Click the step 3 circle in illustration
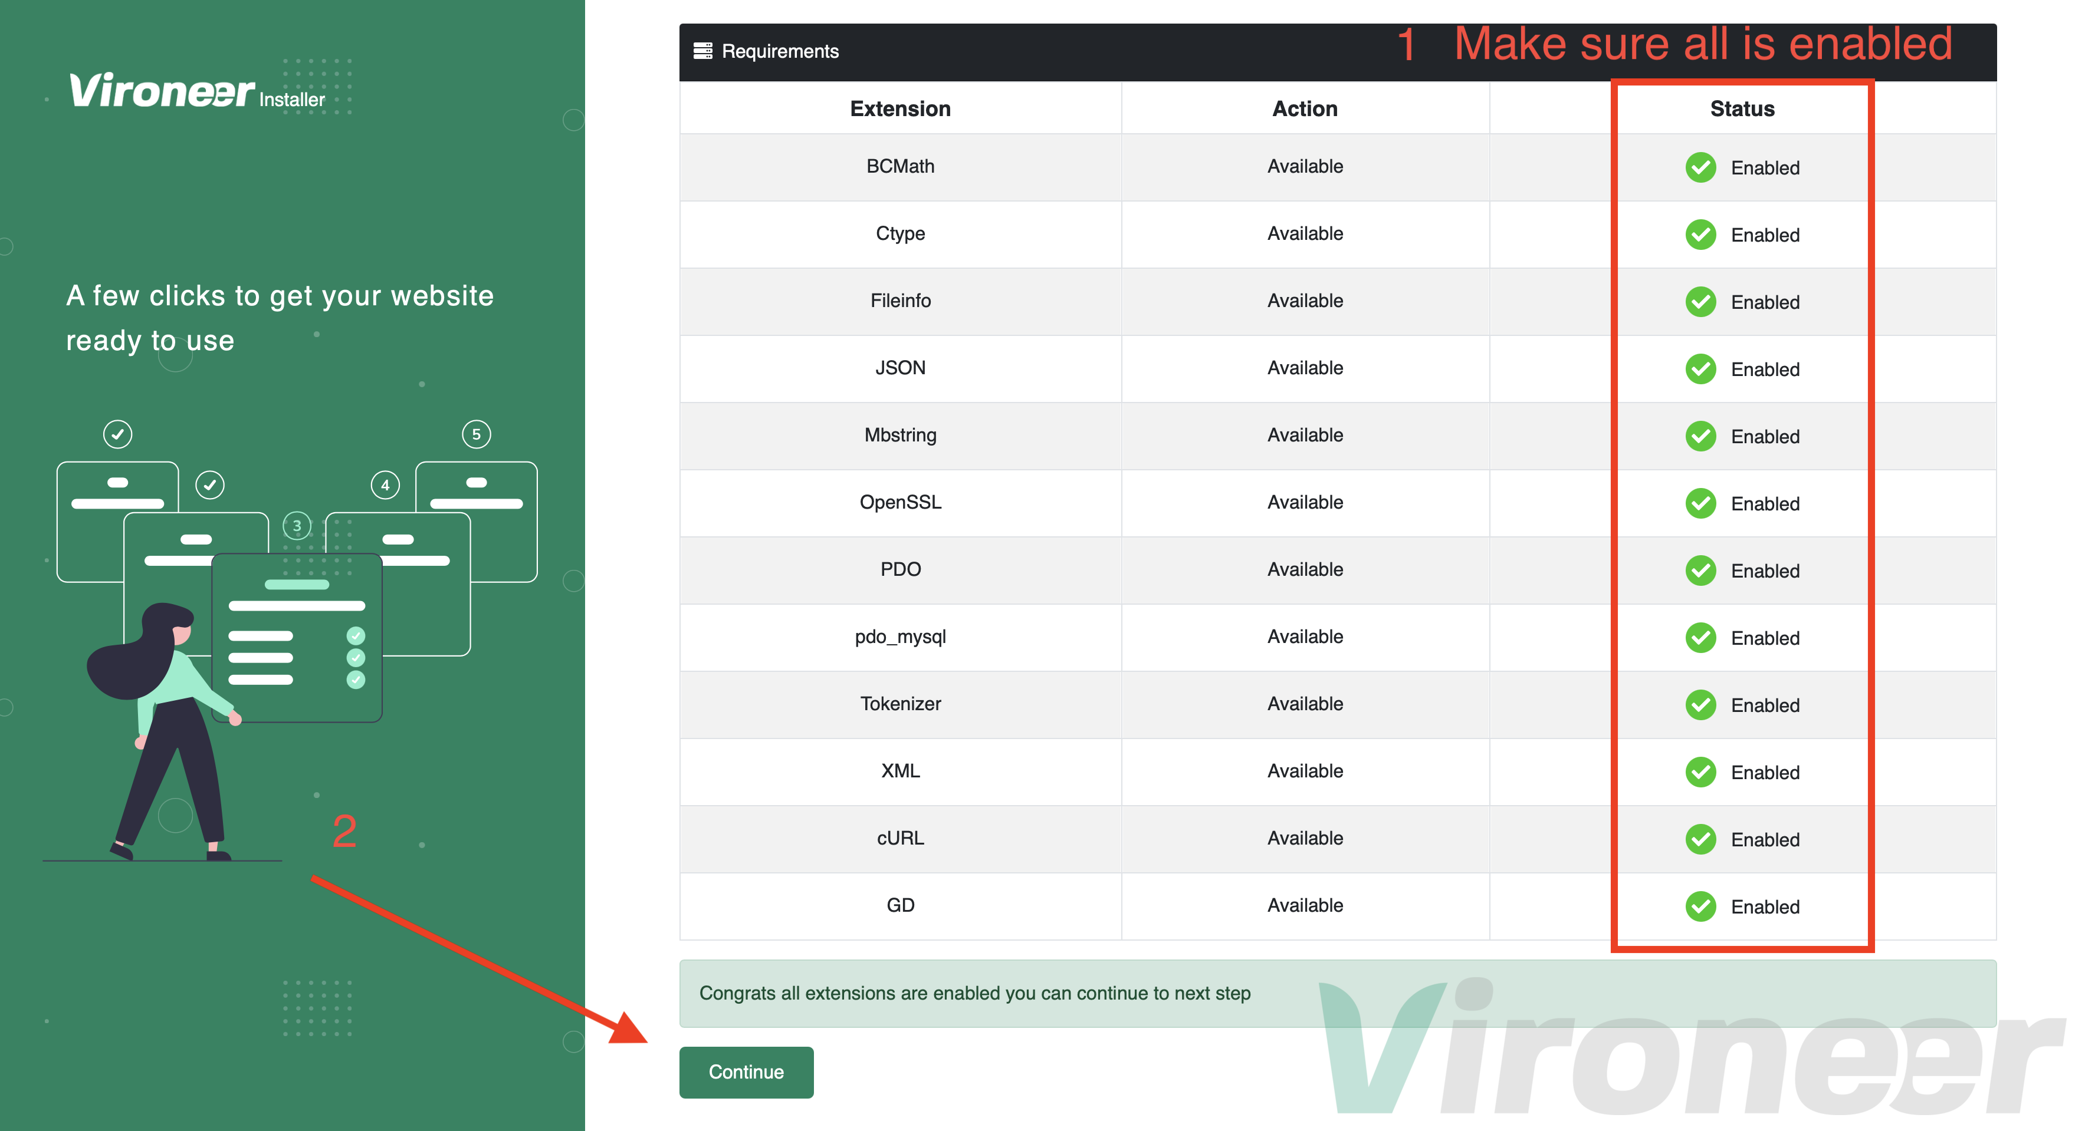The width and height of the screenshot is (2085, 1131). 297,526
